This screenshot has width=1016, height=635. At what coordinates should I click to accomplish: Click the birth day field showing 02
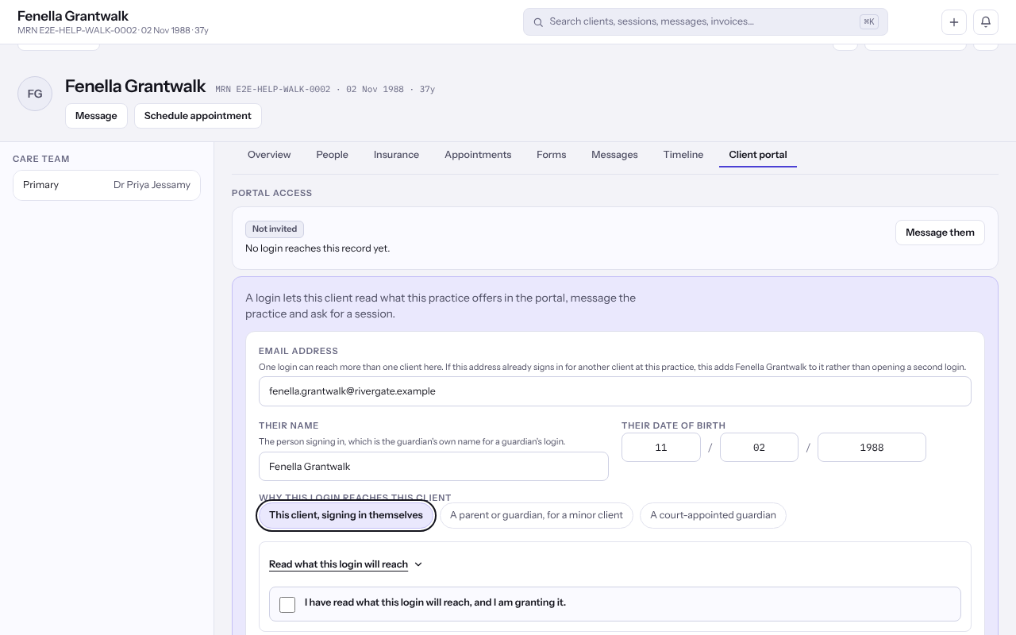pyautogui.click(x=759, y=448)
